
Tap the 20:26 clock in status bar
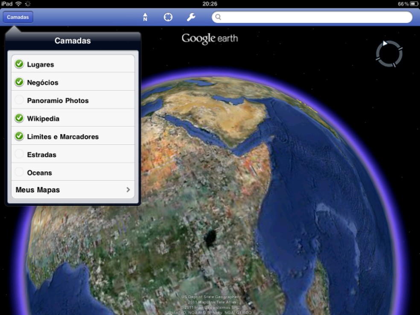point(210,4)
